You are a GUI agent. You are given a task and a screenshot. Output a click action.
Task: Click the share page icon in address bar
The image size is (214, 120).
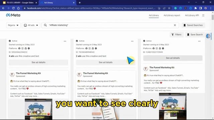(164, 8)
